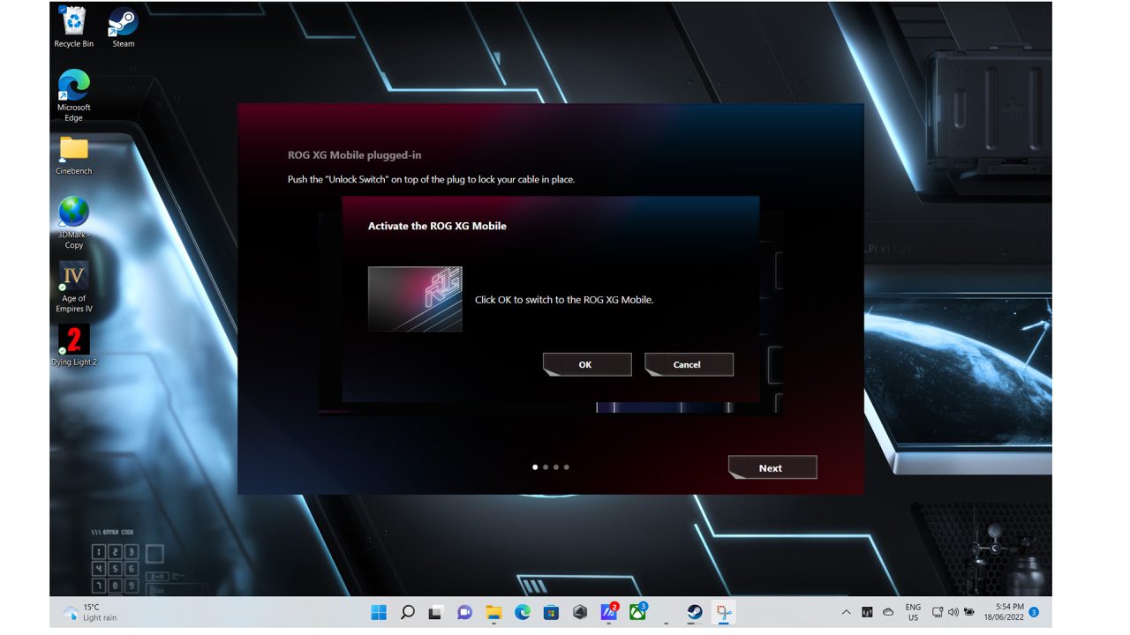The image size is (1130, 635).
Task: Open Snipping Tool on the taskbar
Action: coord(724,612)
